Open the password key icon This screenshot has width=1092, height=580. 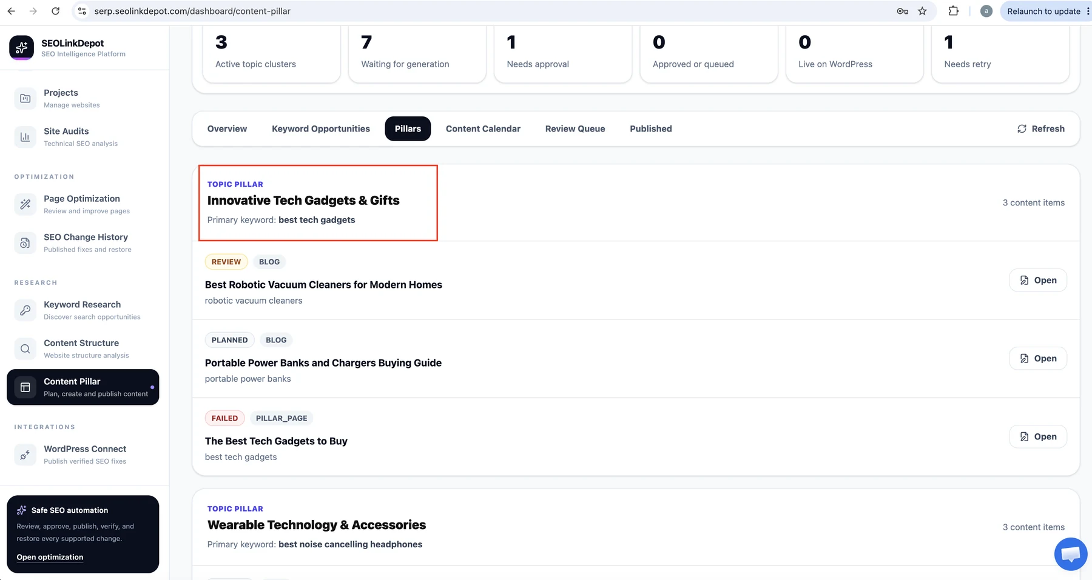pos(902,11)
